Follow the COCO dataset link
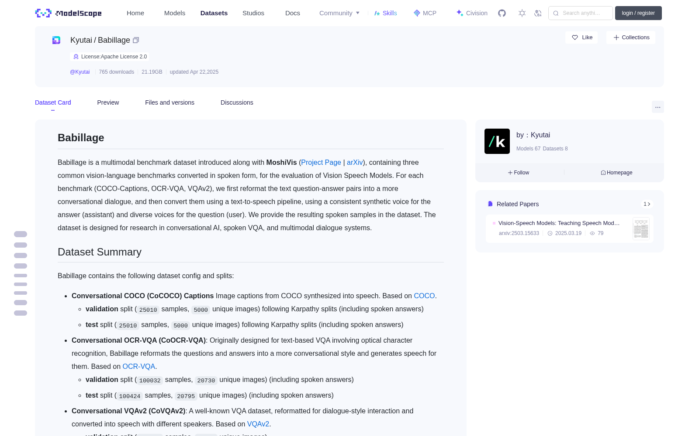 [x=424, y=296]
